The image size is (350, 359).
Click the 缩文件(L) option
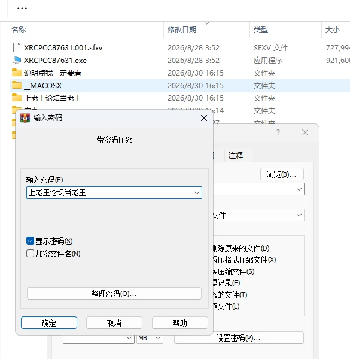pos(226,306)
